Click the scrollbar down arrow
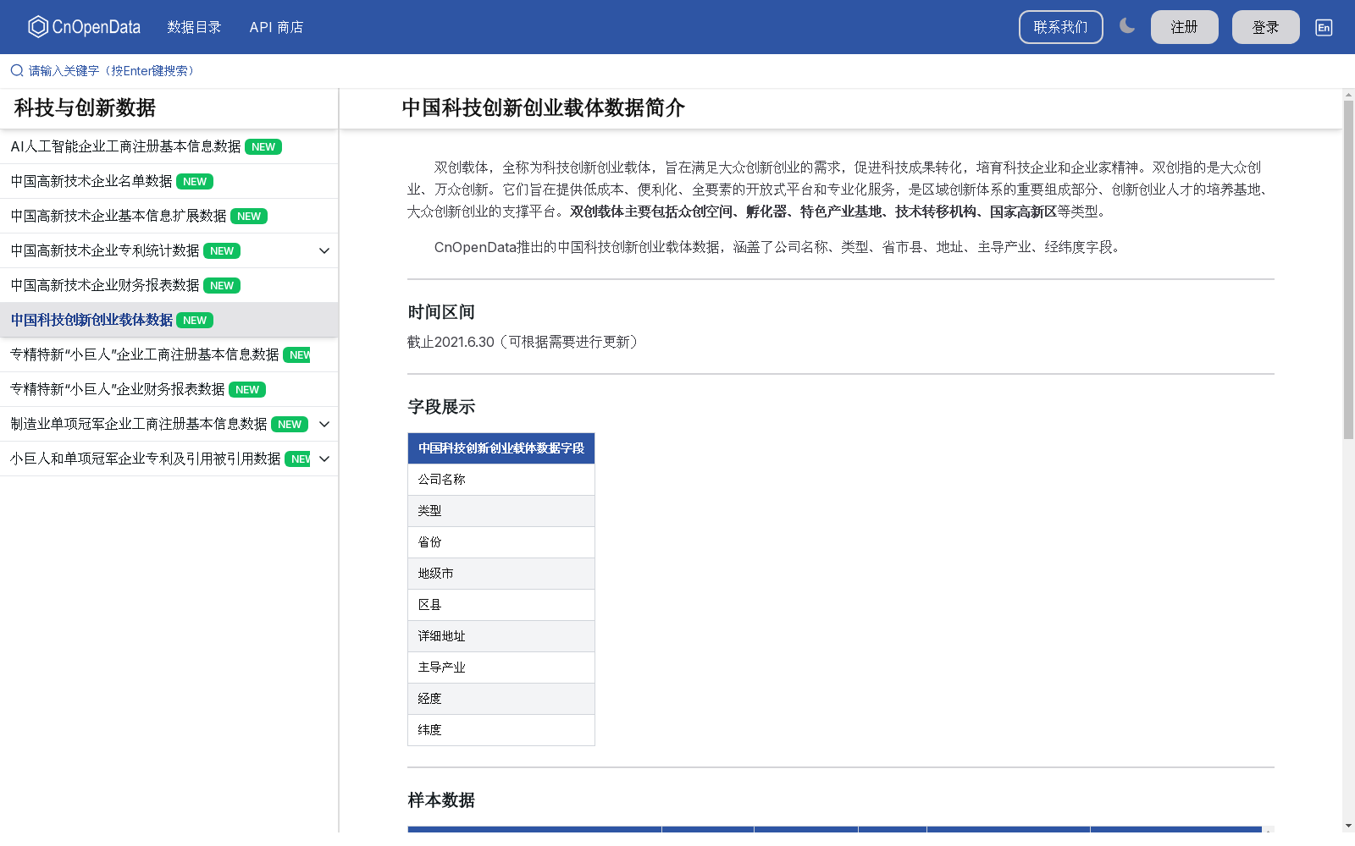 1348,825
